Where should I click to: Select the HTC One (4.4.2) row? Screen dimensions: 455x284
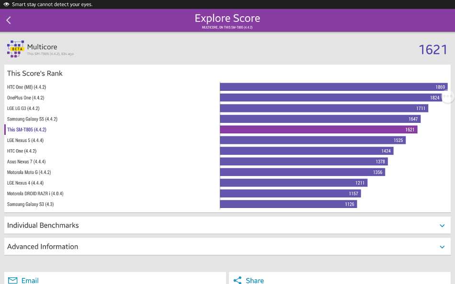[227, 151]
